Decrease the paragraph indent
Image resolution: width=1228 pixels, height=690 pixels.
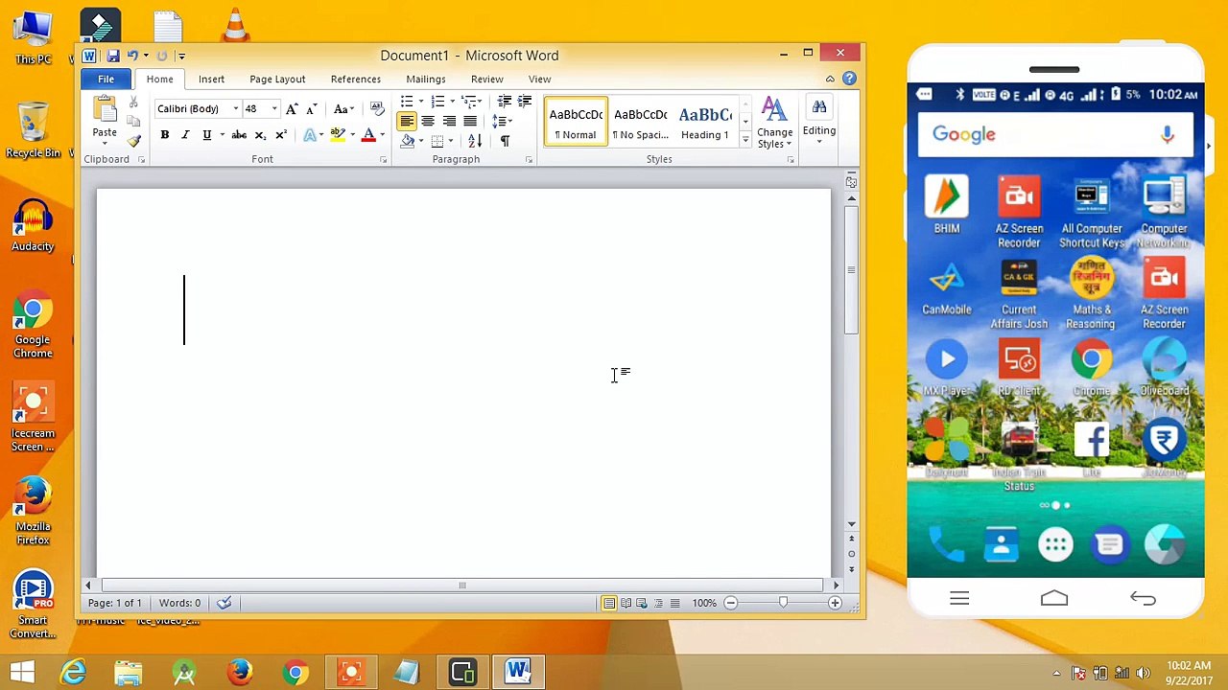coord(504,102)
